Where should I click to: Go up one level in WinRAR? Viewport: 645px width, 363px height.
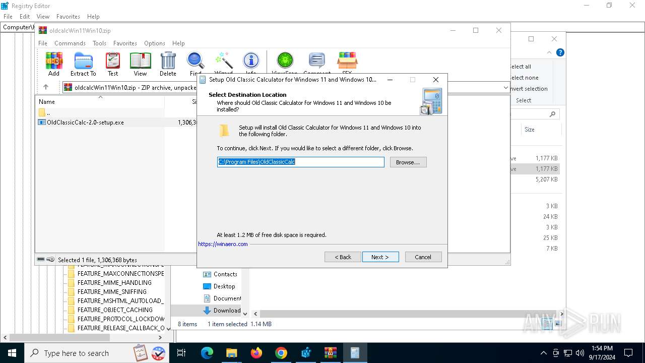click(46, 87)
